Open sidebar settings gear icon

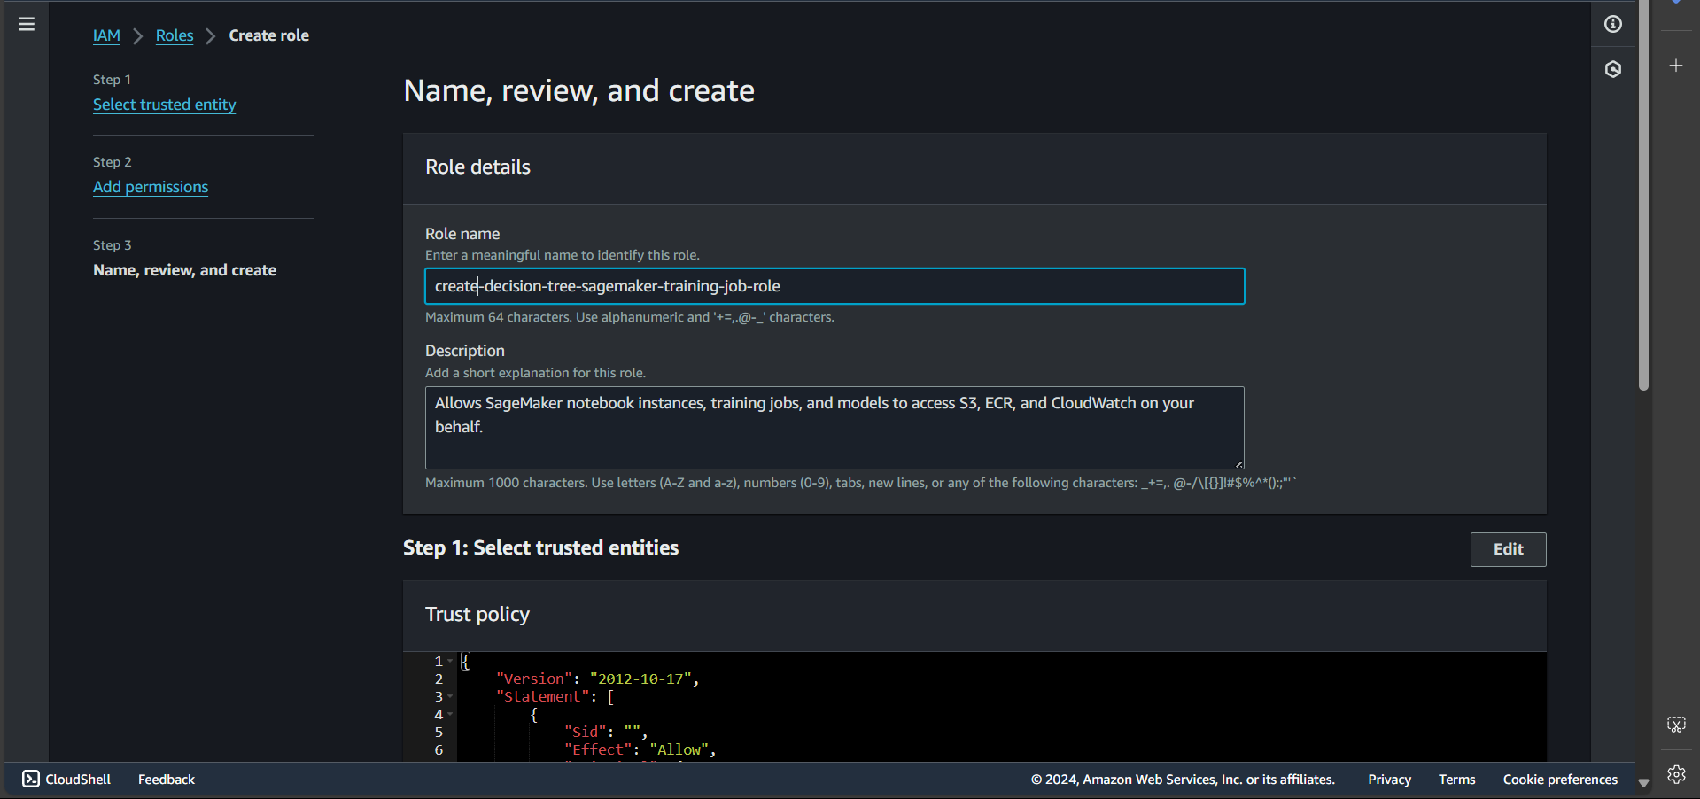tap(1675, 774)
